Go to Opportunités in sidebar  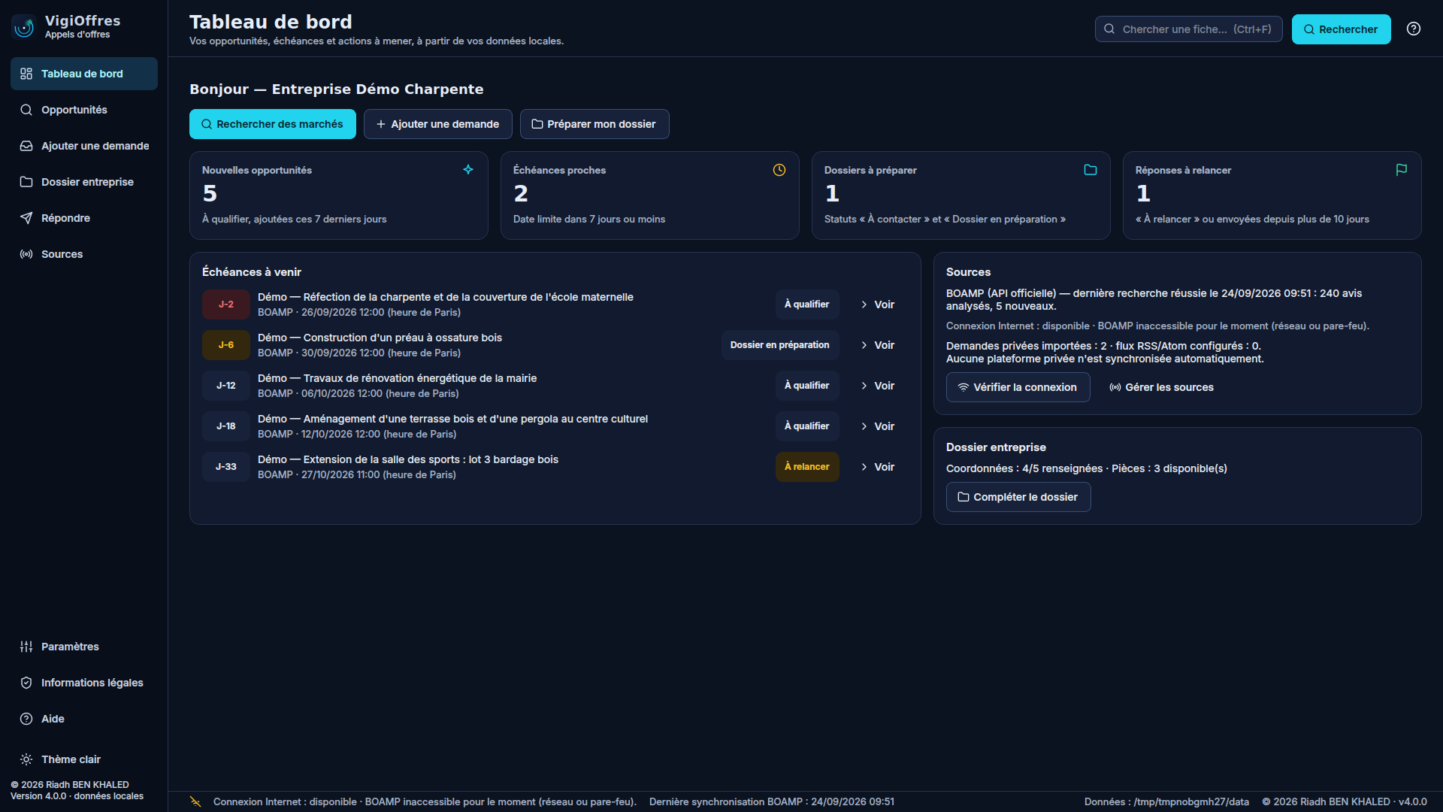(x=84, y=110)
